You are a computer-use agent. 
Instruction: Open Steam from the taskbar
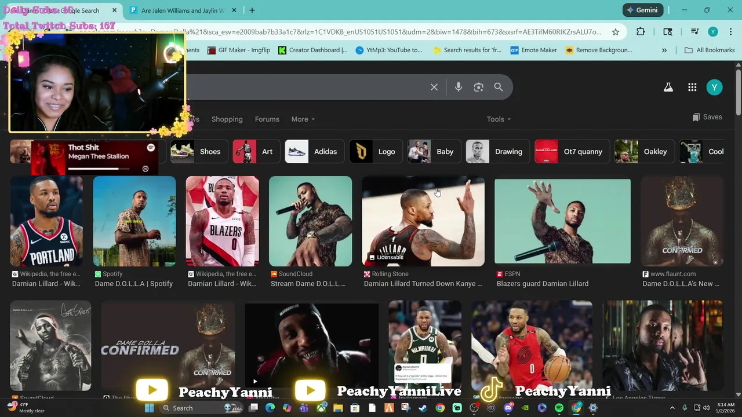[x=423, y=408]
